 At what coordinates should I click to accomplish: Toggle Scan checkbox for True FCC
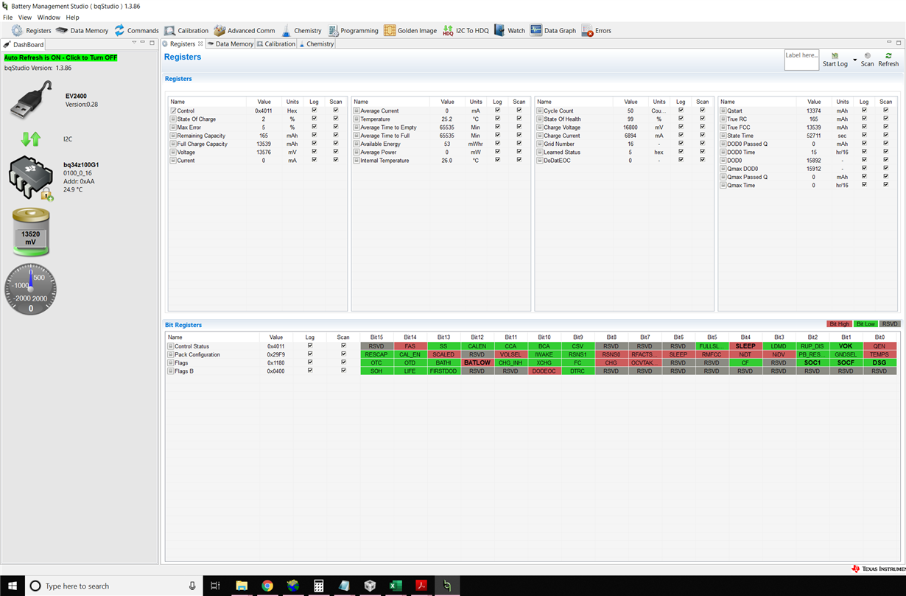click(x=886, y=127)
